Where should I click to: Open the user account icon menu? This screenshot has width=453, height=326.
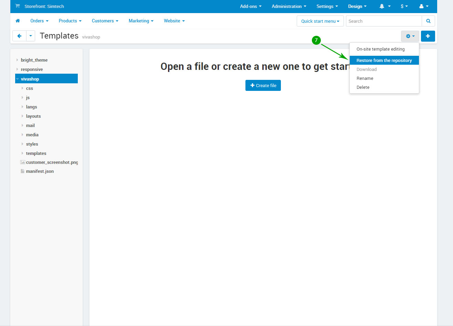point(424,7)
